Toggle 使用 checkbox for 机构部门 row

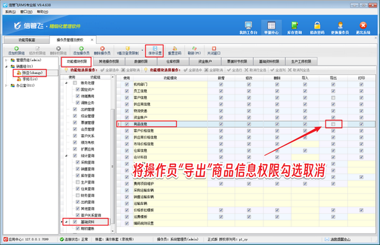click(x=127, y=85)
